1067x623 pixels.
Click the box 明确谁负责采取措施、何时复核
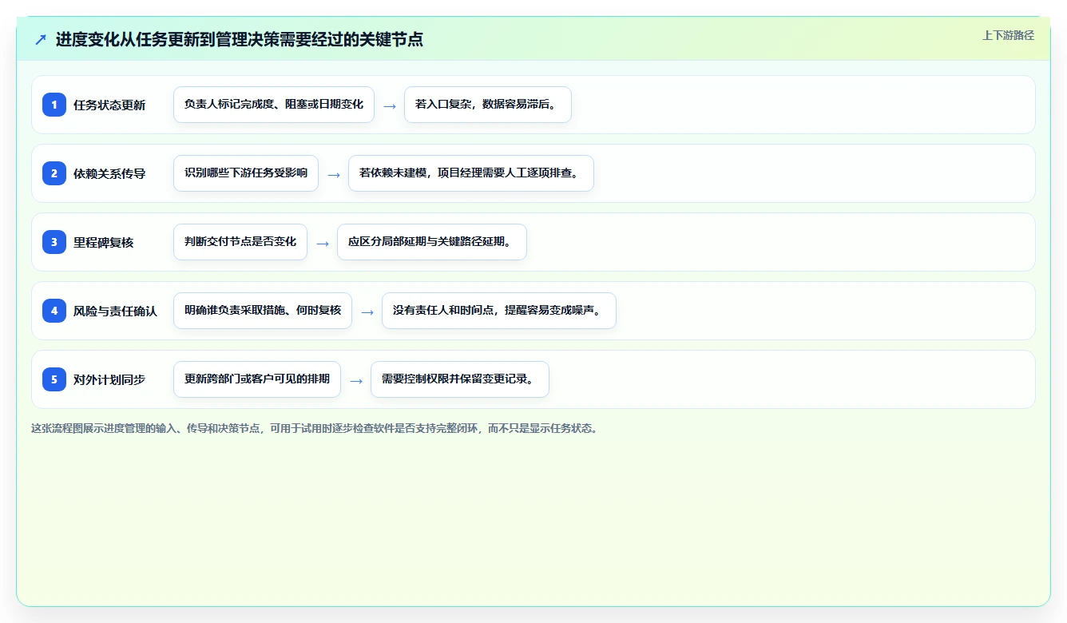[263, 311]
